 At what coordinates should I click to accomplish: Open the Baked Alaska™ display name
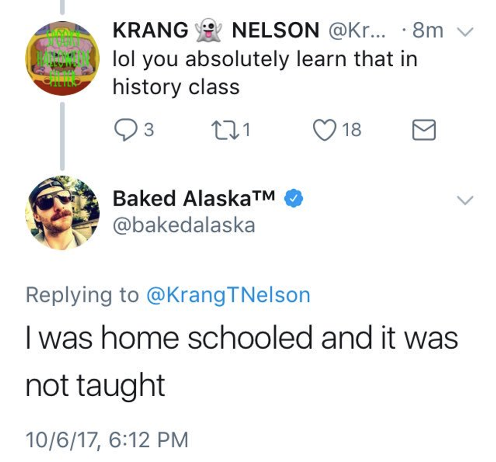194,199
